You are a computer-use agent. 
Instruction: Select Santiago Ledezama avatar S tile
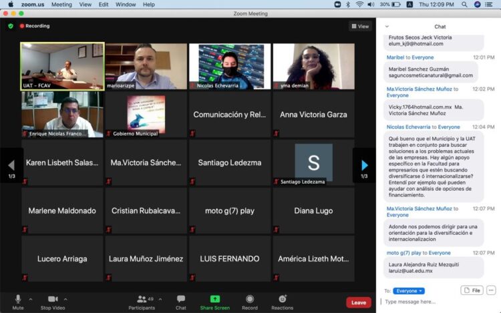313,163
